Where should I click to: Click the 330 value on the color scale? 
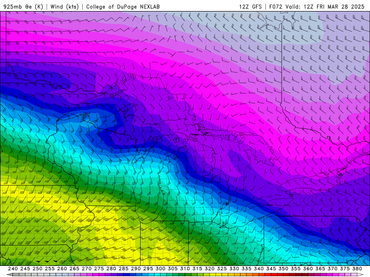234,269
